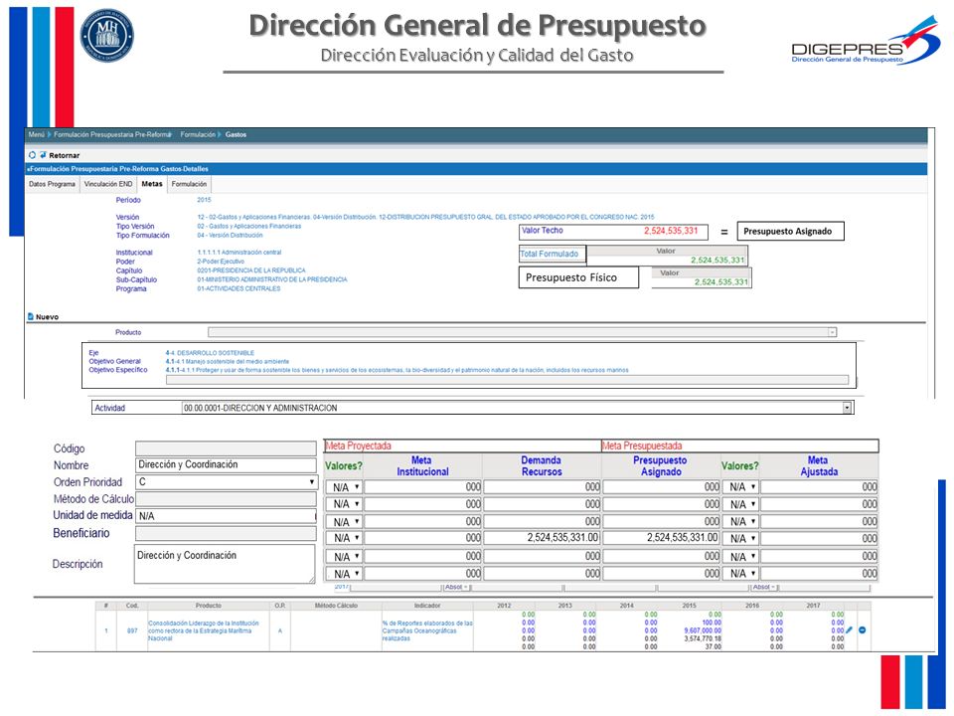Click the Meta Institucional column header

(x=422, y=466)
